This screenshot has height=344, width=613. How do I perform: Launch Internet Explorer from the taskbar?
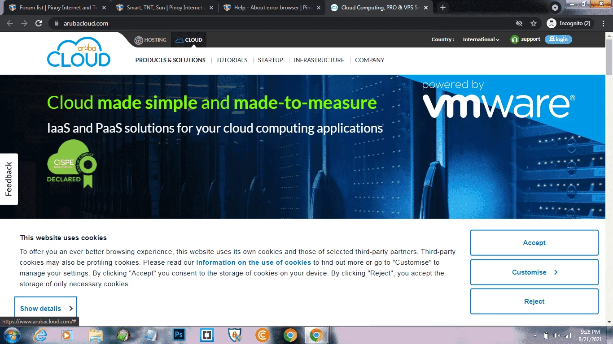(40, 335)
